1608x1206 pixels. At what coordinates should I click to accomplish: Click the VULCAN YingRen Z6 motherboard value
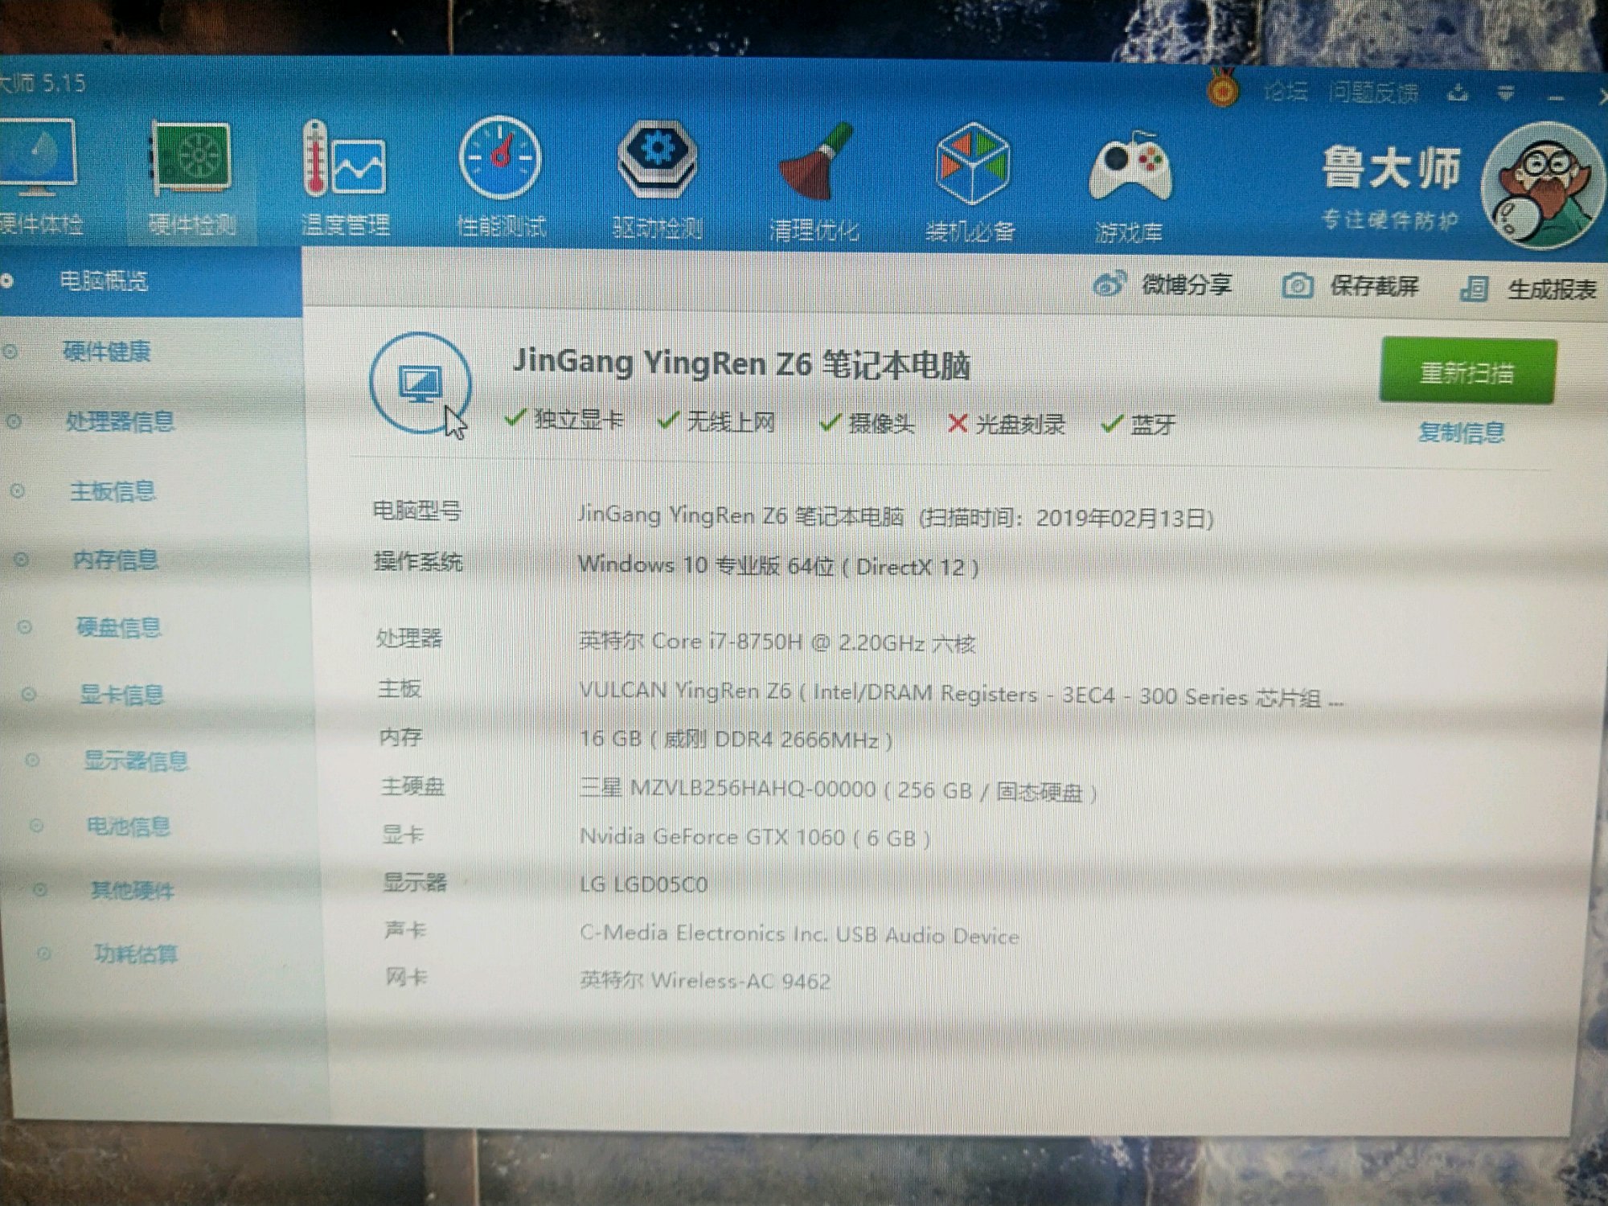(962, 694)
